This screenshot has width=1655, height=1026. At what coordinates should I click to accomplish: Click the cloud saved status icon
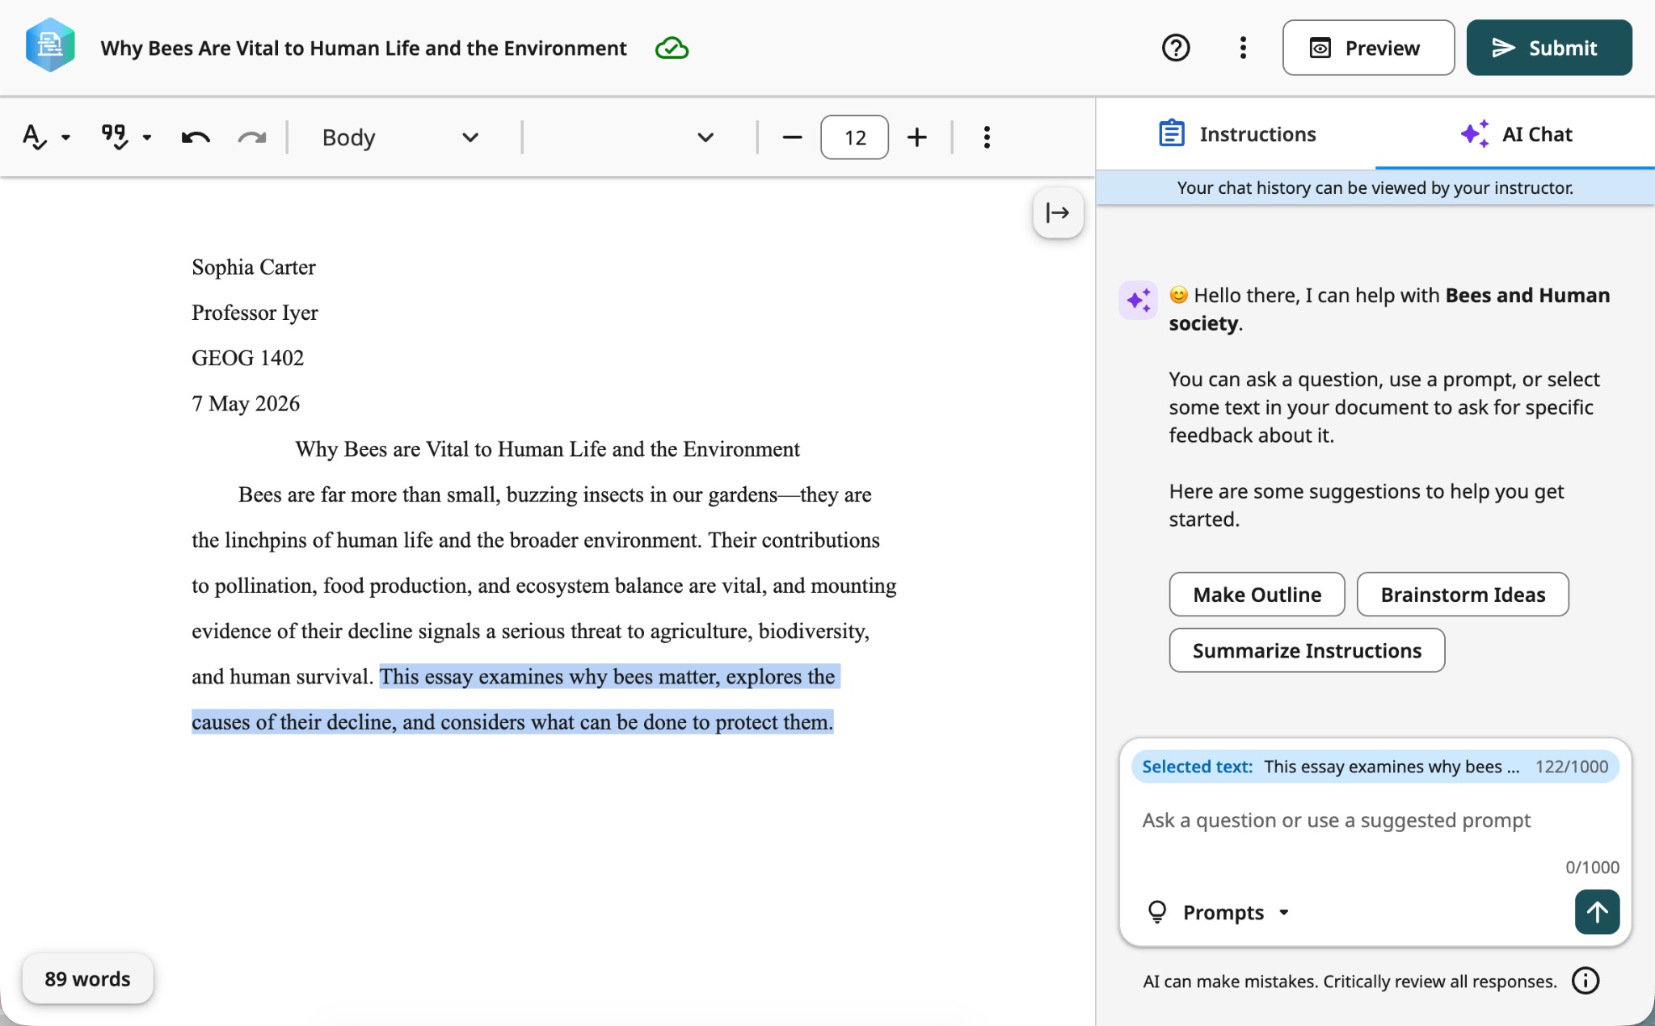point(672,48)
